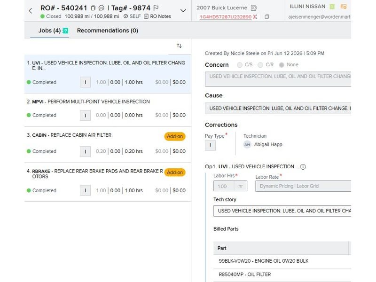
Task: Copy VIN clipboard icon
Action: tap(266, 17)
